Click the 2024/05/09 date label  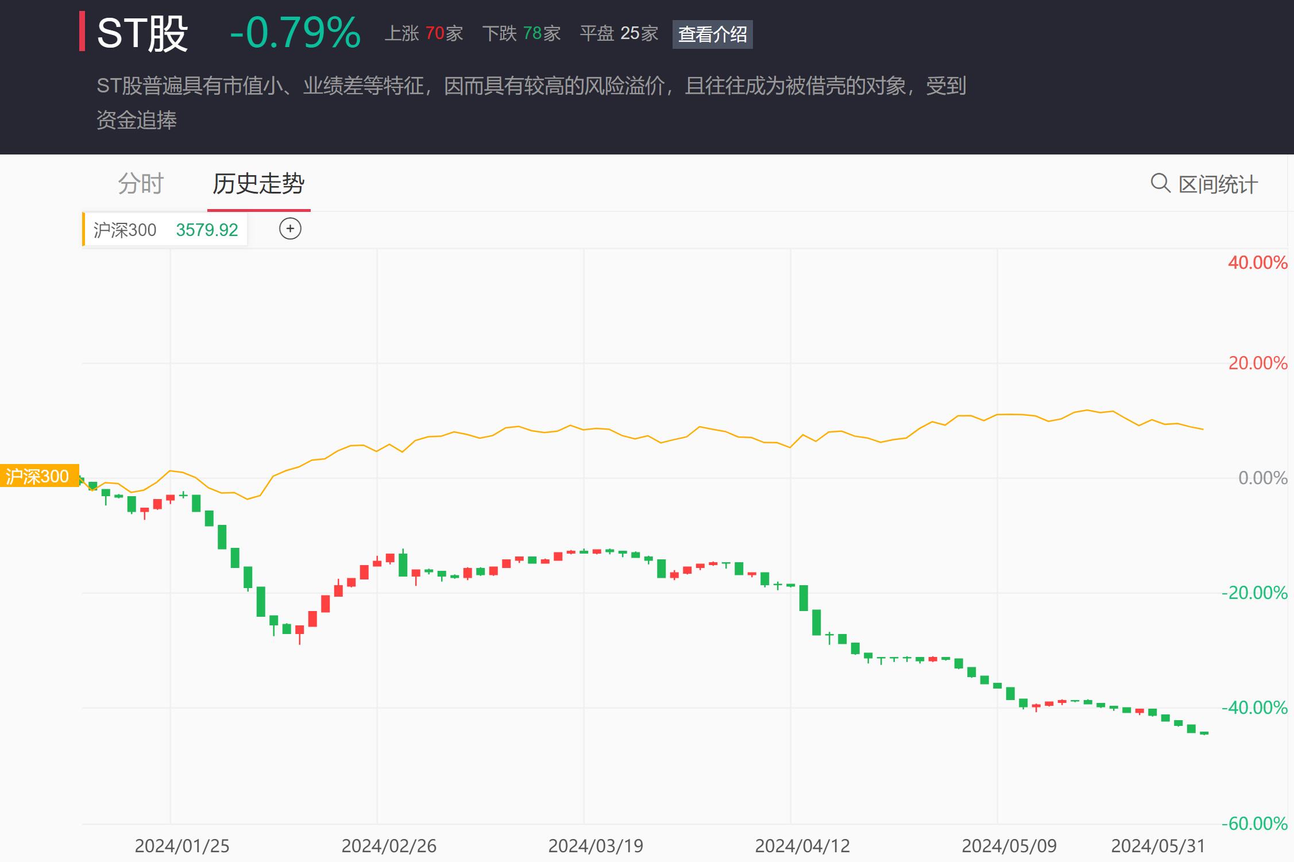pos(1009,846)
